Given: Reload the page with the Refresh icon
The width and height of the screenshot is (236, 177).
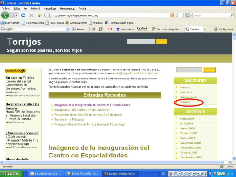Looking at the screenshot, I should [x=23, y=15].
